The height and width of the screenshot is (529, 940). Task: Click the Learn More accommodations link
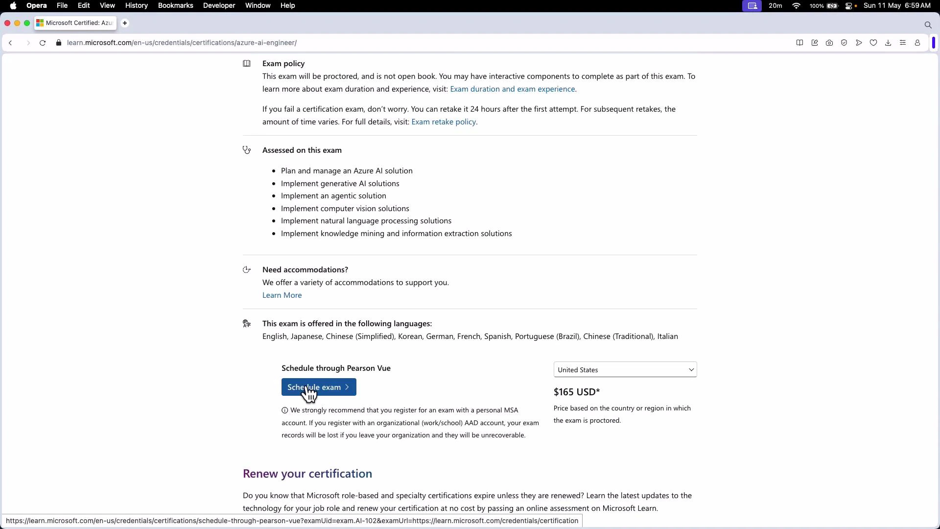[x=282, y=295]
